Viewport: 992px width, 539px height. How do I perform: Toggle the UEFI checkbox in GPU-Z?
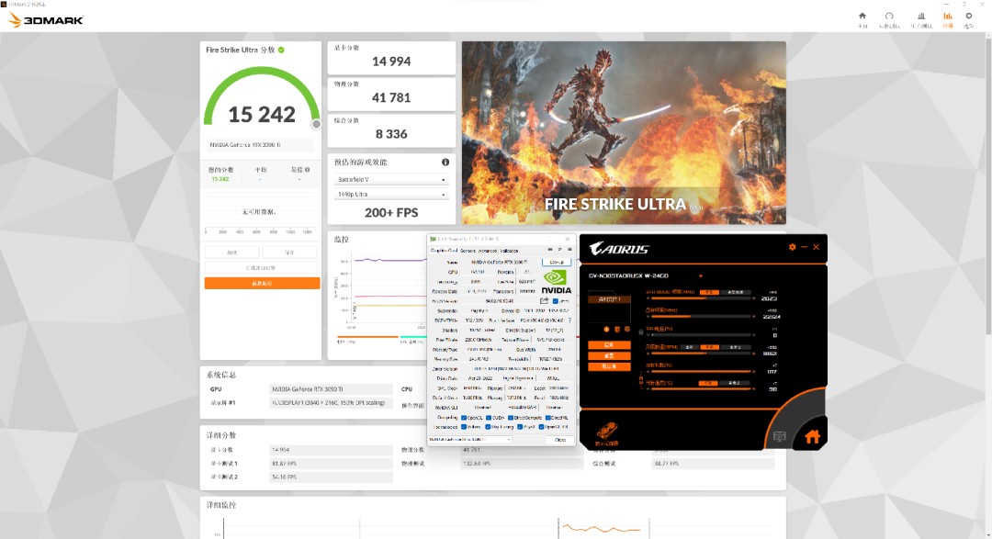point(556,301)
